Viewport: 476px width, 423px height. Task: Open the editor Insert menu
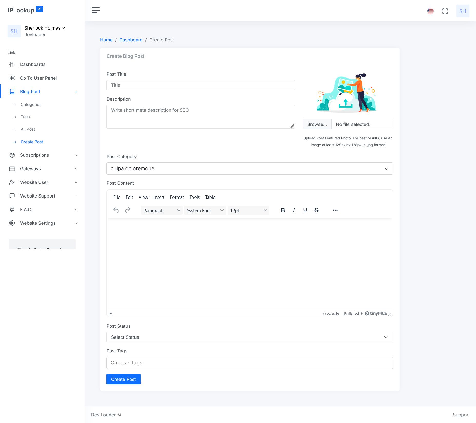coord(159,197)
